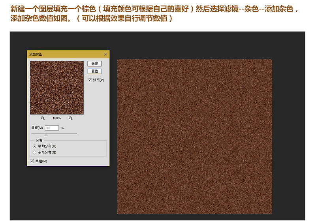Click the brown canvas document
This screenshot has width=316, height=222.
[195, 136]
